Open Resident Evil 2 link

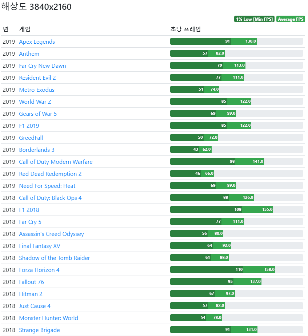coord(37,78)
